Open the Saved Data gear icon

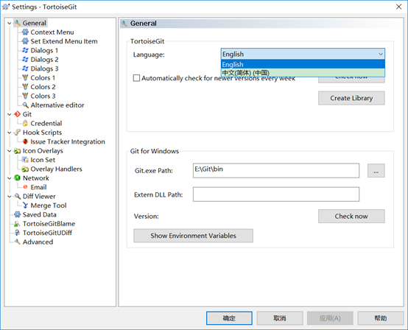(17, 214)
